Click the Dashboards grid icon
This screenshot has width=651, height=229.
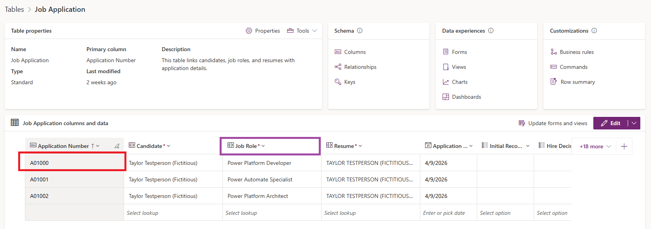point(446,97)
